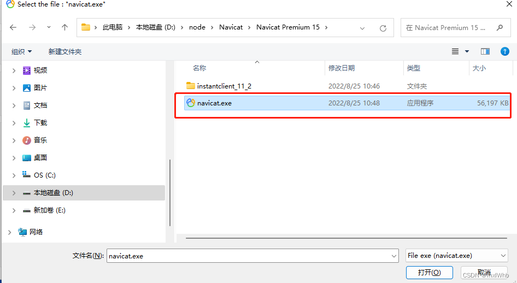Change the view layout icon
The image size is (517, 283).
[x=455, y=51]
